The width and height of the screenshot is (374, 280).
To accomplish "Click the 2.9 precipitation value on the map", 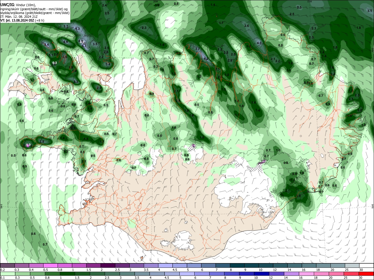I will point(99,88).
